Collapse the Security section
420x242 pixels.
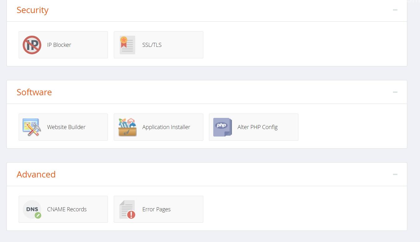coord(395,10)
